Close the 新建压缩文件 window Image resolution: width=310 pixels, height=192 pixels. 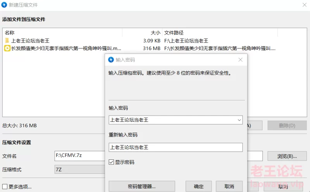click(x=304, y=5)
